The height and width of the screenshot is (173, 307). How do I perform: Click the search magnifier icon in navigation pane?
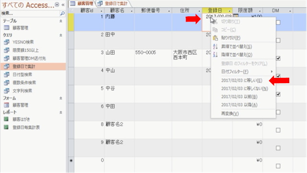[x=62, y=13]
